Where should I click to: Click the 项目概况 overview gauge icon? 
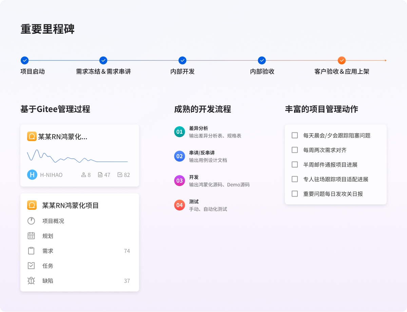point(31,221)
